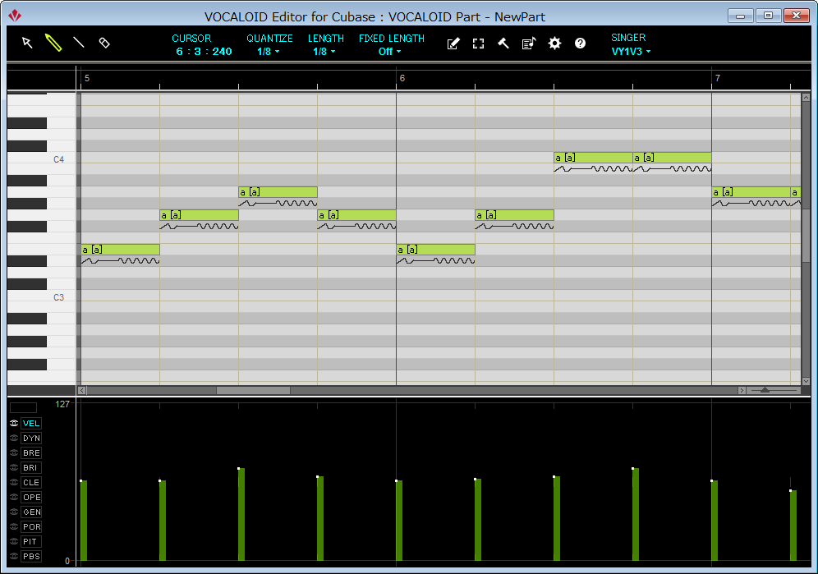Click the first note at bar 7
818x574 pixels.
751,192
